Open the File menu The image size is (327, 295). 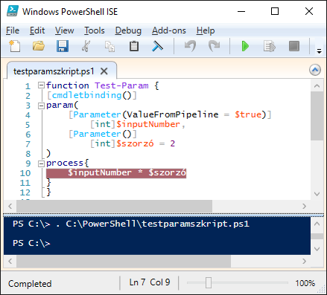coord(13,30)
